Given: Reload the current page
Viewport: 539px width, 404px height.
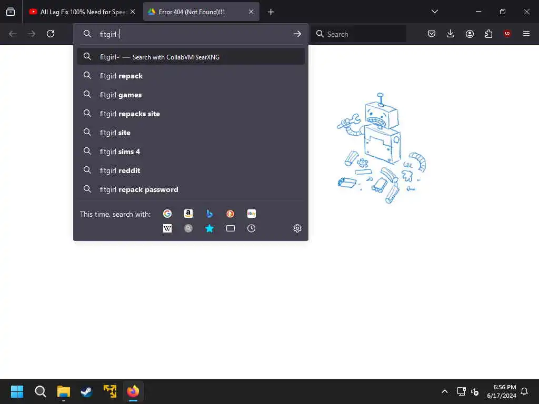Looking at the screenshot, I should 51,34.
